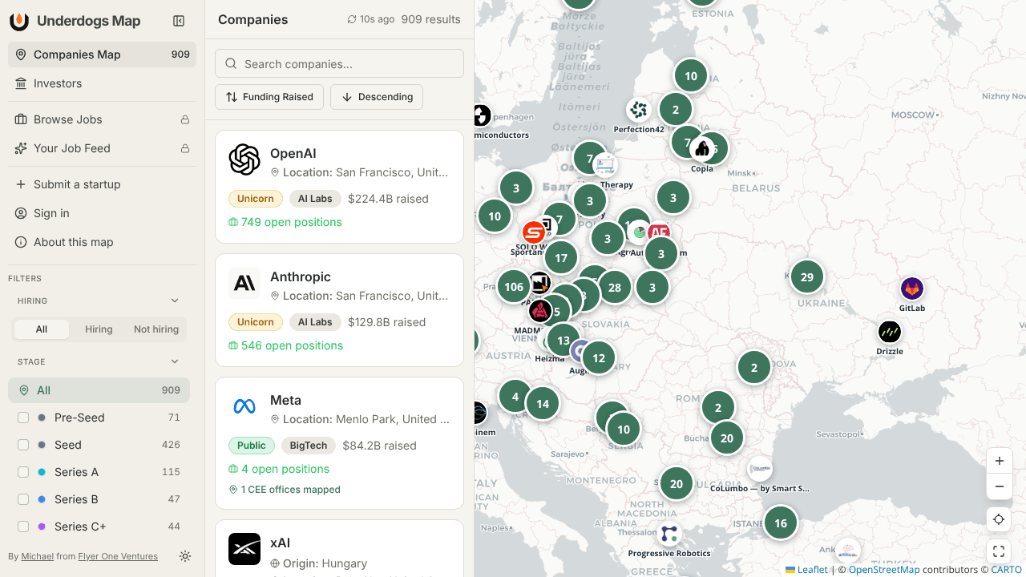
Task: Open the Copla map marker
Action: click(x=702, y=149)
